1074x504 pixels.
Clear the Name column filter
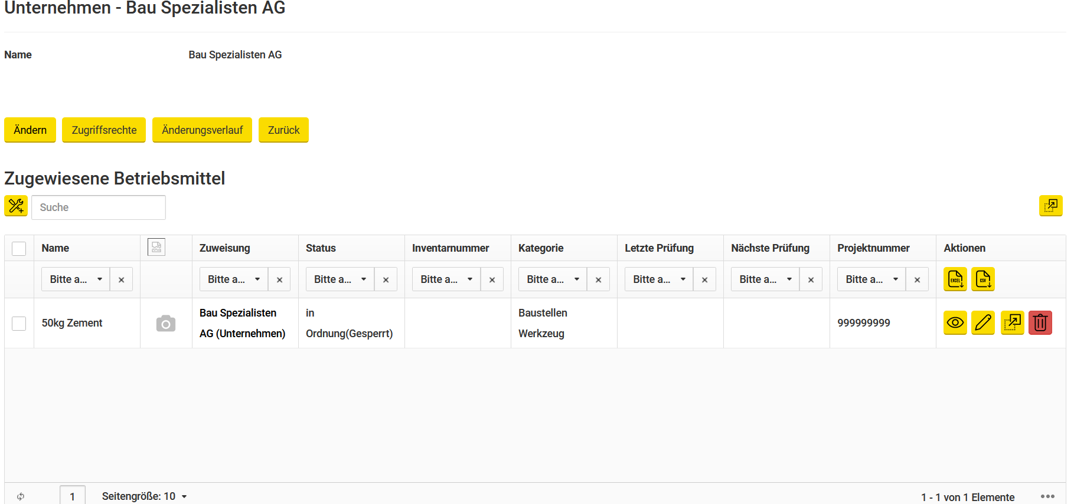click(x=121, y=279)
